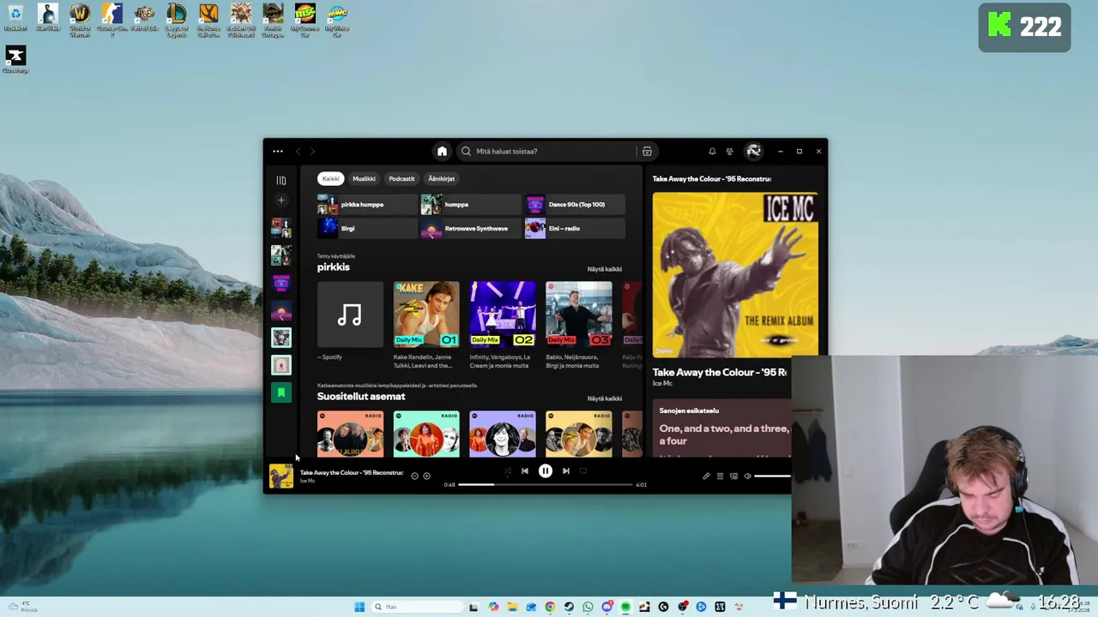This screenshot has height=617, width=1098.
Task: Open the purple radio station card
Action: point(503,434)
